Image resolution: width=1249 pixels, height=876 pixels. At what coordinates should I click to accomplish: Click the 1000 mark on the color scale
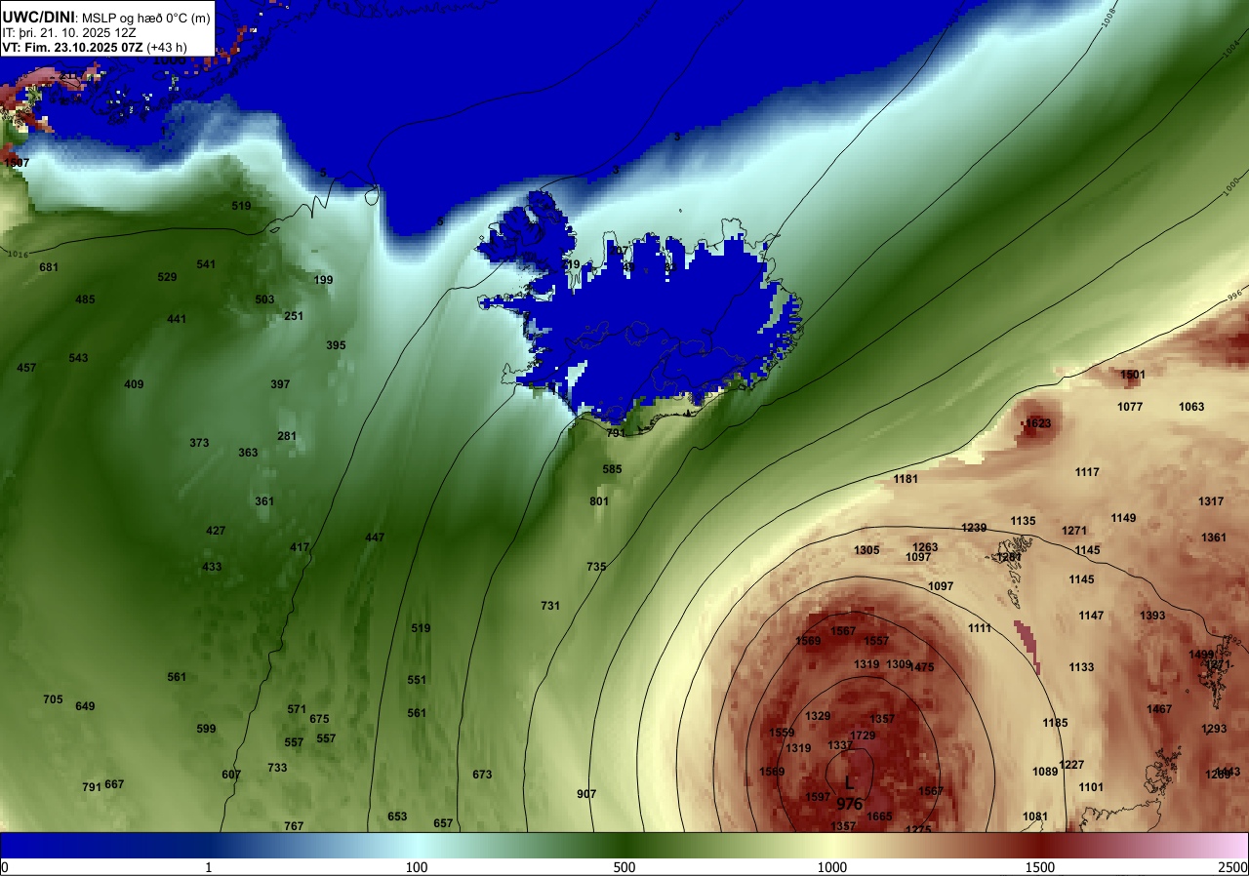click(x=831, y=867)
